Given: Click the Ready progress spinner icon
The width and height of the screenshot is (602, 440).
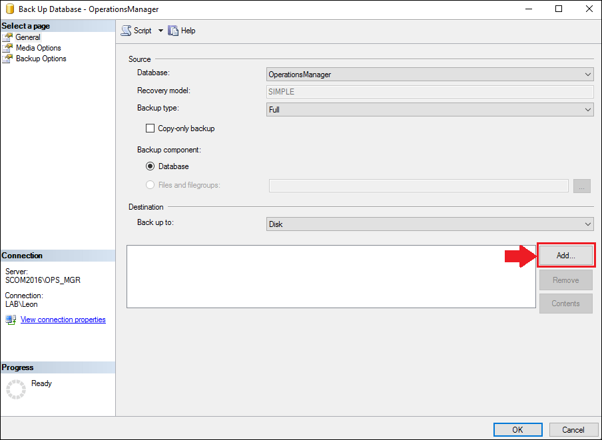Looking at the screenshot, I should 16,389.
